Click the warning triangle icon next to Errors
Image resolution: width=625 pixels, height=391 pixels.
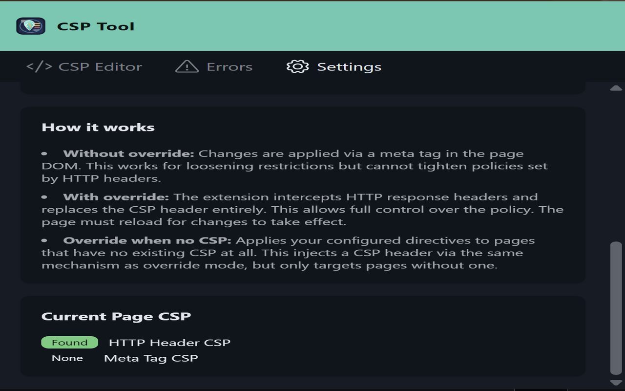[187, 66]
